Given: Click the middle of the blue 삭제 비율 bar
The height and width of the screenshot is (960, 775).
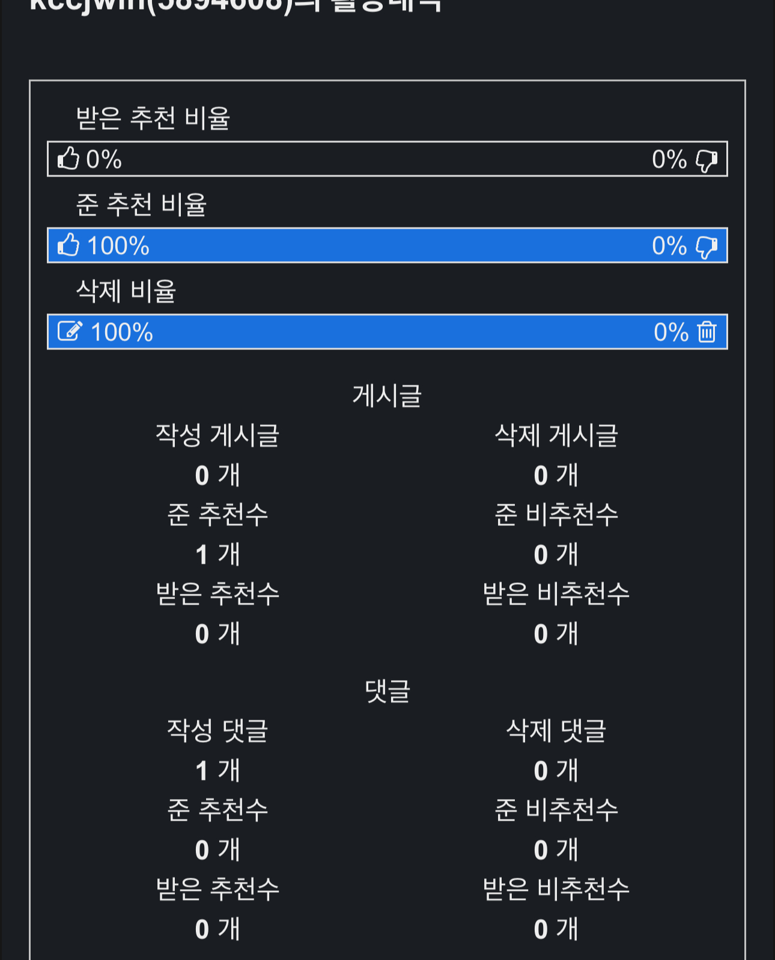Looking at the screenshot, I should (x=387, y=332).
